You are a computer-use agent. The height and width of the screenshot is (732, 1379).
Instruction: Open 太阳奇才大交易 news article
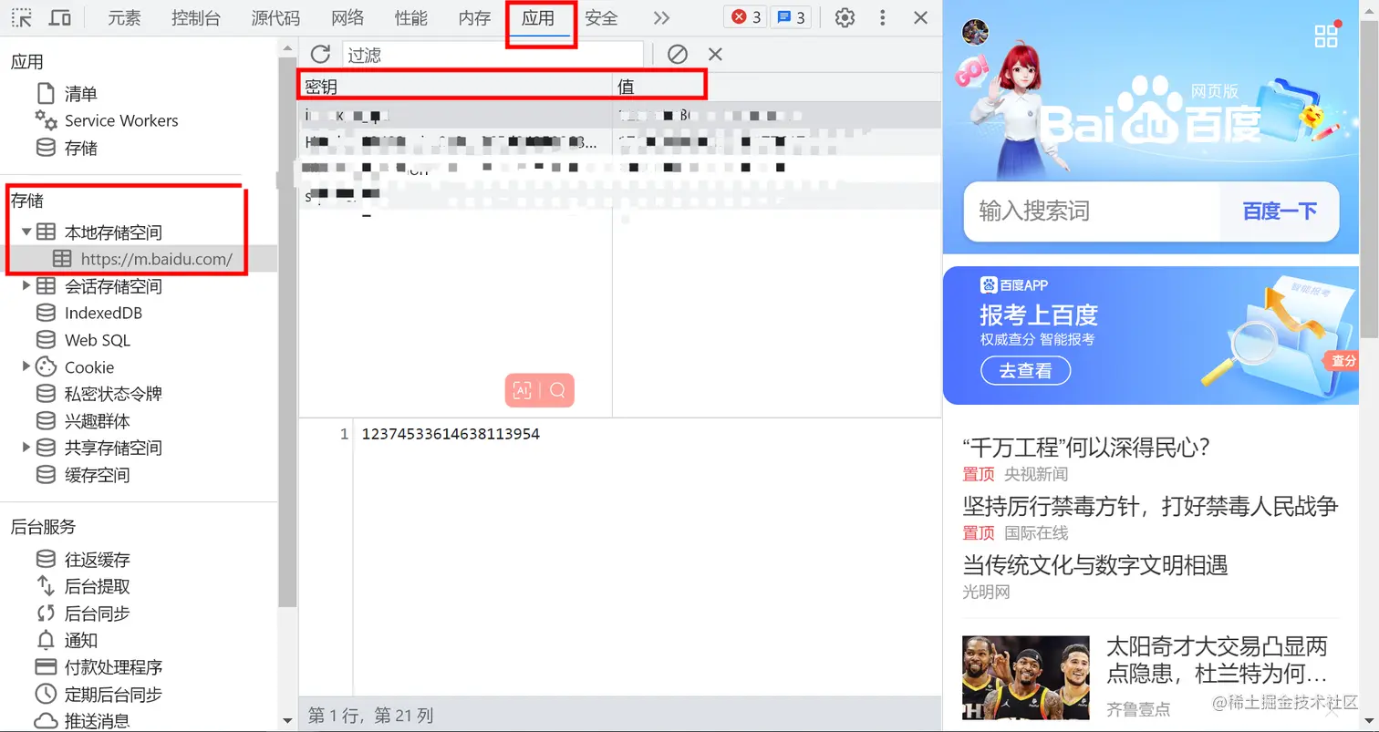(x=1217, y=660)
